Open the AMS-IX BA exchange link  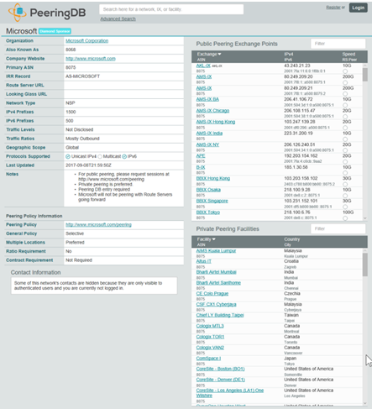pyautogui.click(x=207, y=99)
